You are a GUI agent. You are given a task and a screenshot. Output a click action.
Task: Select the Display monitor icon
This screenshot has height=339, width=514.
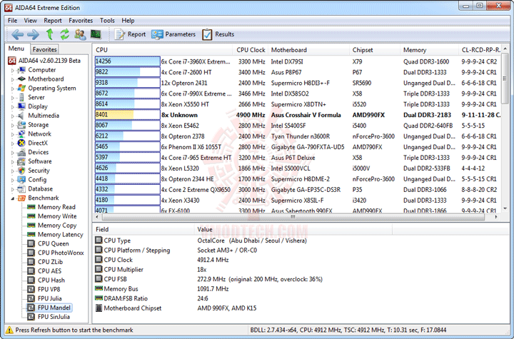coord(21,106)
